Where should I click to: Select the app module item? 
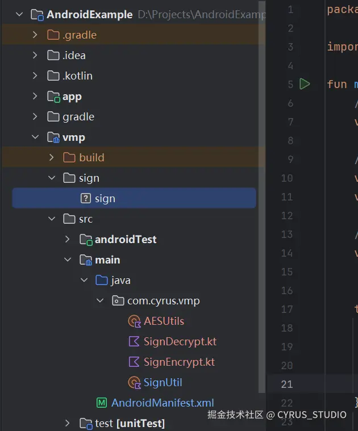coord(72,96)
